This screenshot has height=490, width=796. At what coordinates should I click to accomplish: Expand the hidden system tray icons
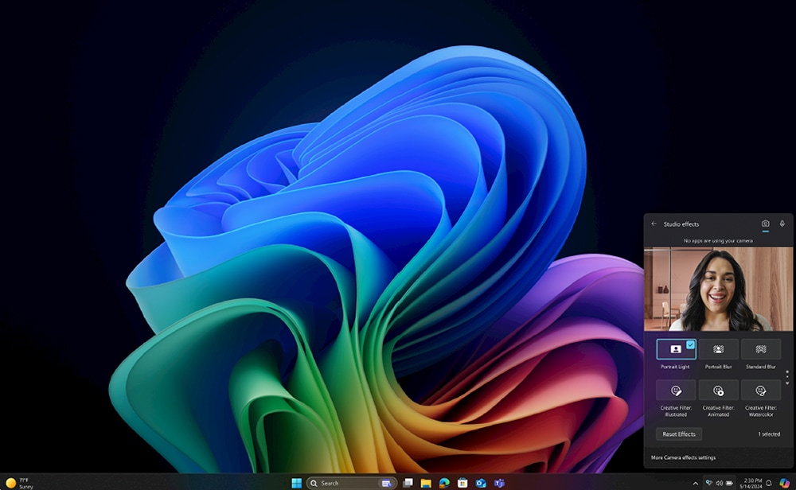pyautogui.click(x=696, y=484)
